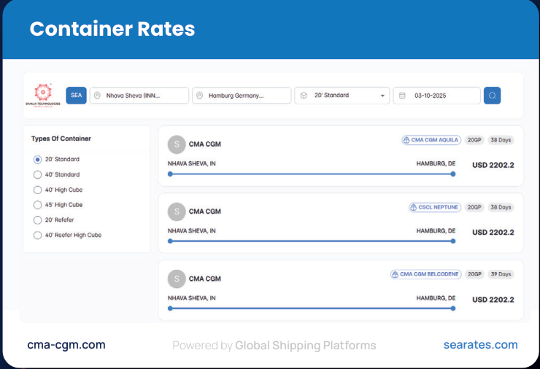Open the 20' Standard container dropdown
540x369 pixels.
(x=342, y=96)
